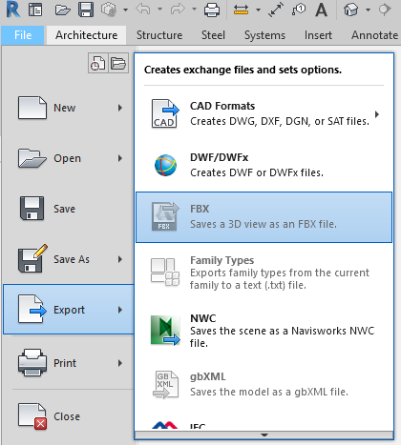
Task: Expand the CAD Formats submenu arrow
Action: click(377, 114)
